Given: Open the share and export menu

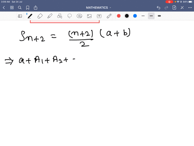Looking at the screenshot, I should [36, 8].
